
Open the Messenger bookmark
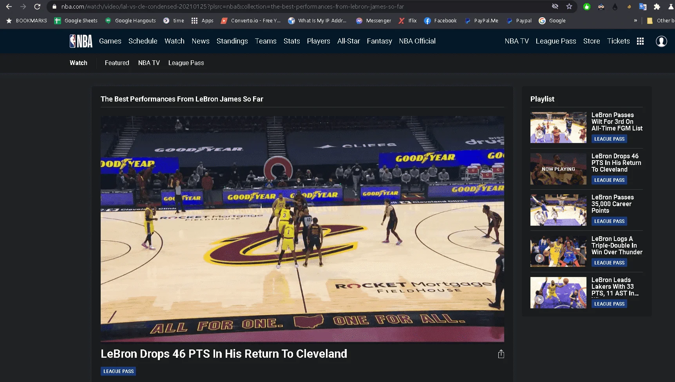[373, 21]
